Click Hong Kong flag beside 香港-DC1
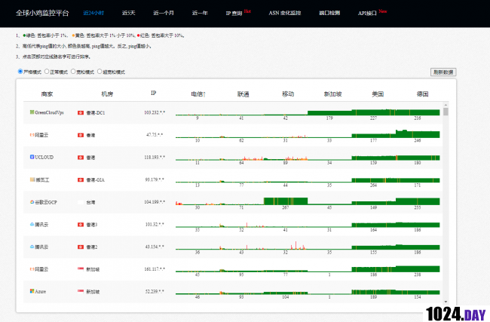 (81, 112)
